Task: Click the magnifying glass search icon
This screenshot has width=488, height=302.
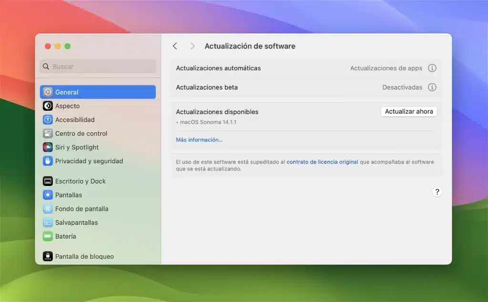Action: (x=46, y=67)
